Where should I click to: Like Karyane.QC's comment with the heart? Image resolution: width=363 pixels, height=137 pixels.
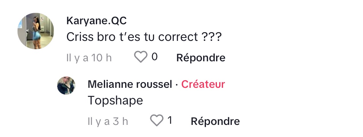[x=141, y=57]
